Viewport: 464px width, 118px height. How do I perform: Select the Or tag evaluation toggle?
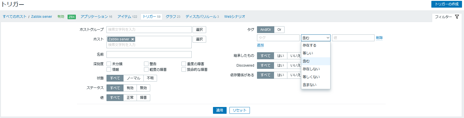279,30
